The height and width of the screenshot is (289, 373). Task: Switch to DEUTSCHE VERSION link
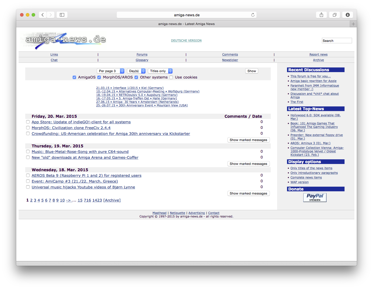pyautogui.click(x=186, y=41)
